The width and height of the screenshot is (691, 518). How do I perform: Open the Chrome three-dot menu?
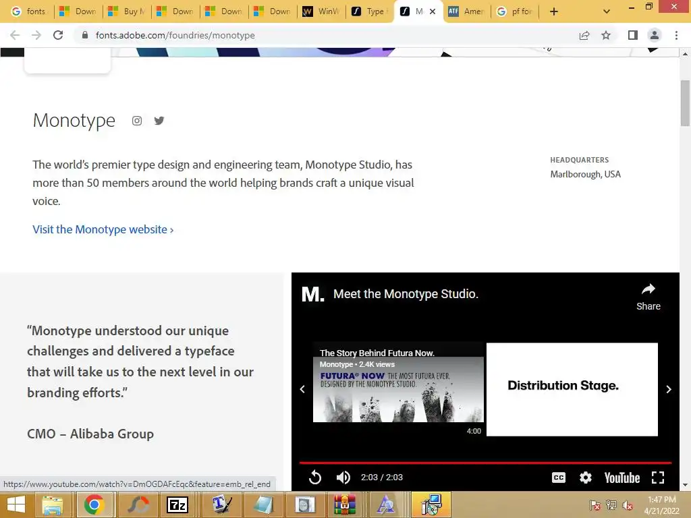point(676,35)
